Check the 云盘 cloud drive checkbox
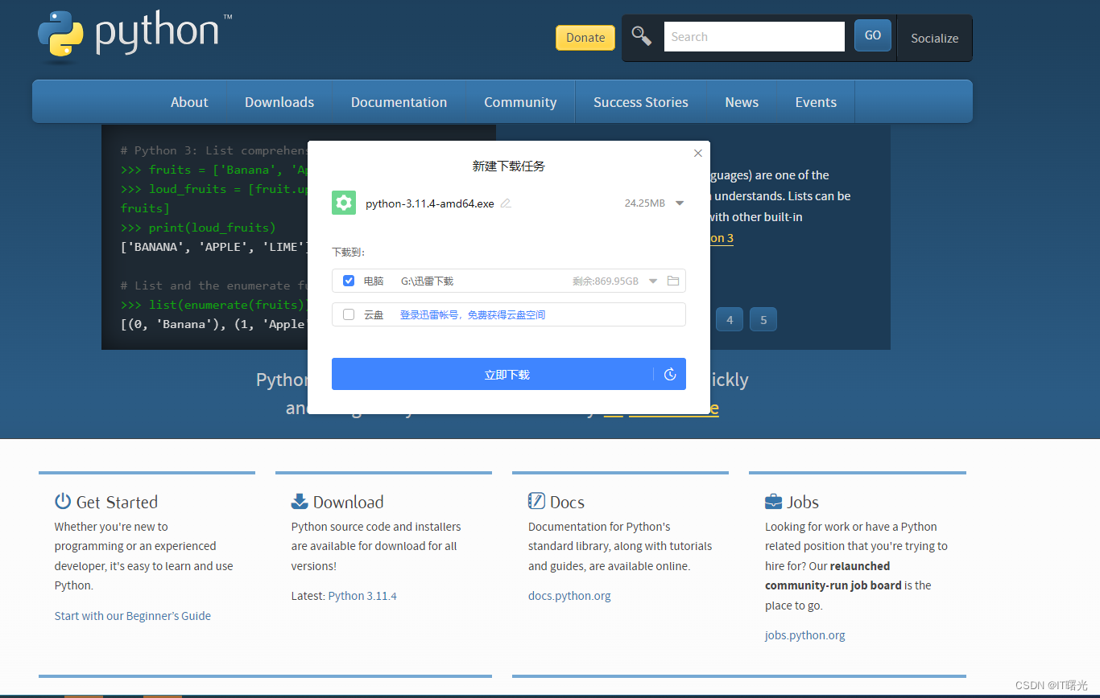Screen dimensions: 1100x698 click(x=349, y=314)
